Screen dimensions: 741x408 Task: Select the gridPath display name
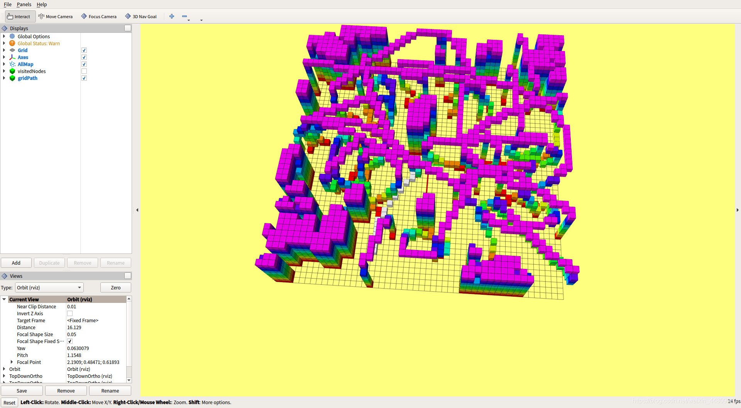pyautogui.click(x=27, y=78)
